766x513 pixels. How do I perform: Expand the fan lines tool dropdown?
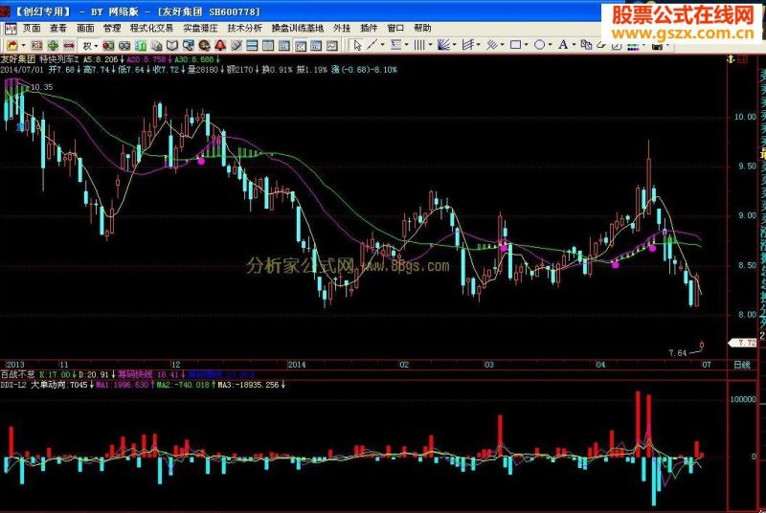tap(454, 45)
